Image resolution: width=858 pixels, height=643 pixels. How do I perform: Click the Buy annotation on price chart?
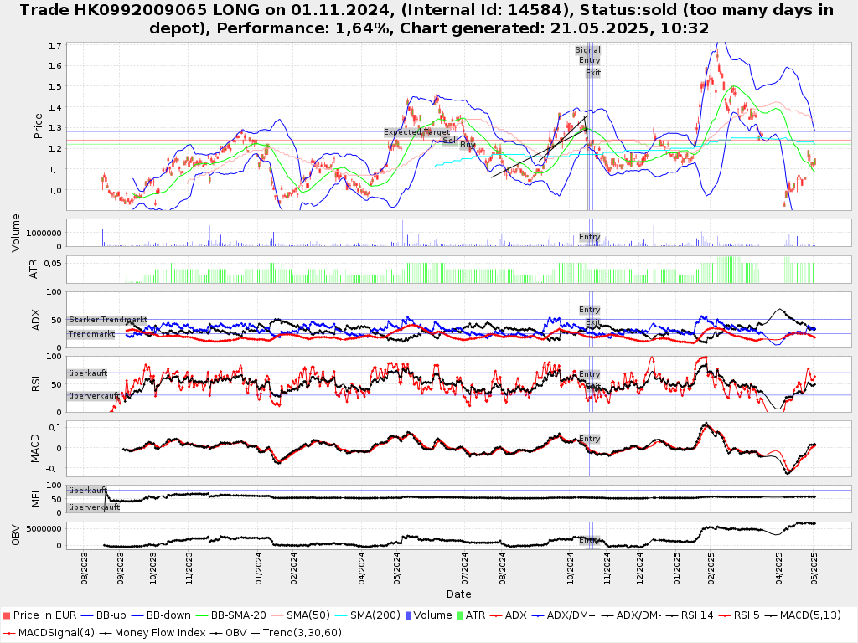[x=468, y=145]
